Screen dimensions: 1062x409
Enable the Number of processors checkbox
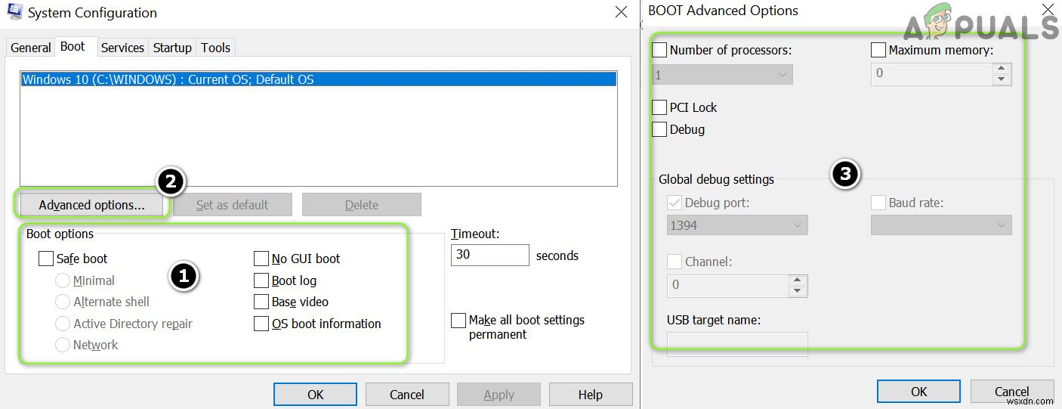tap(659, 51)
